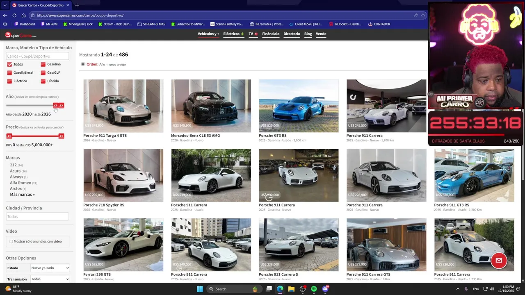Open the red mail chat bubble
Screen dimensions: 525x295
click(x=499, y=261)
